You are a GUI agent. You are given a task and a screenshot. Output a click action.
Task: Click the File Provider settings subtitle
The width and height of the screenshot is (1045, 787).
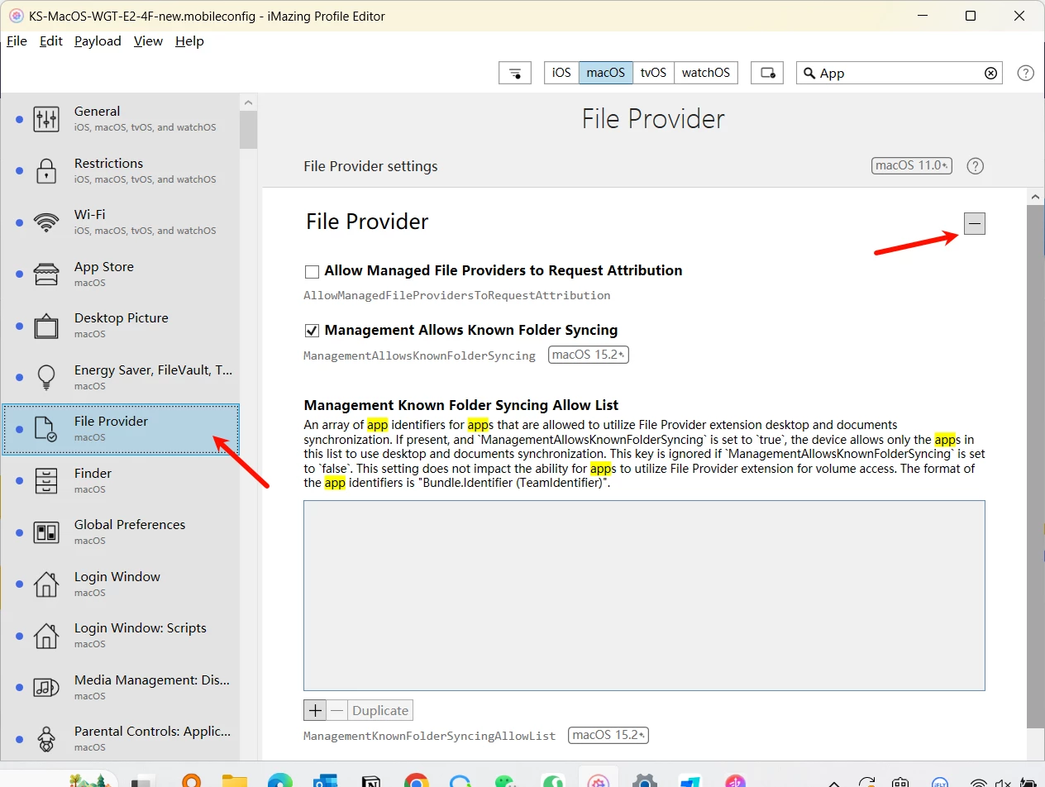click(x=370, y=166)
